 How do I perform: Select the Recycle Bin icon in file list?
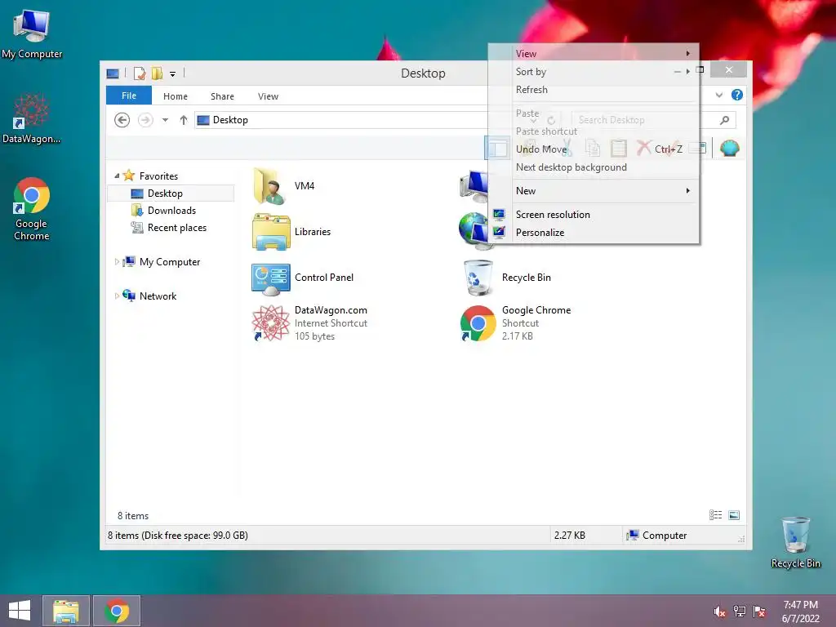[x=478, y=278]
